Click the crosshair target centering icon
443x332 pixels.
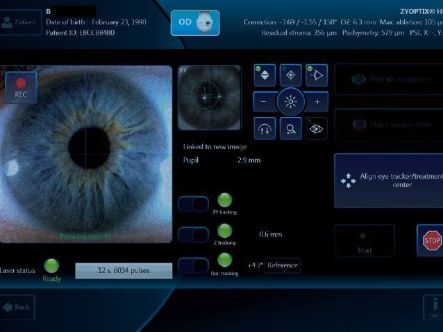(x=290, y=76)
